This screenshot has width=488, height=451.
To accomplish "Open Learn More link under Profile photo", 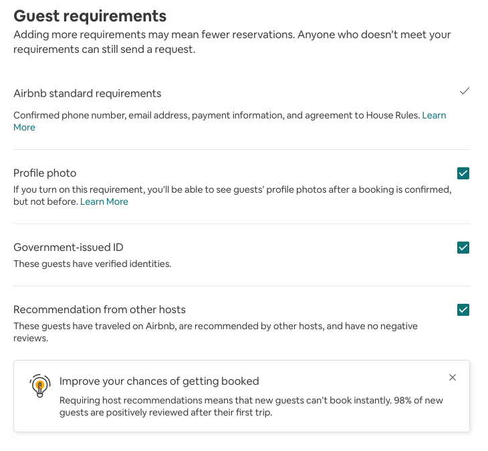I will click(x=104, y=202).
